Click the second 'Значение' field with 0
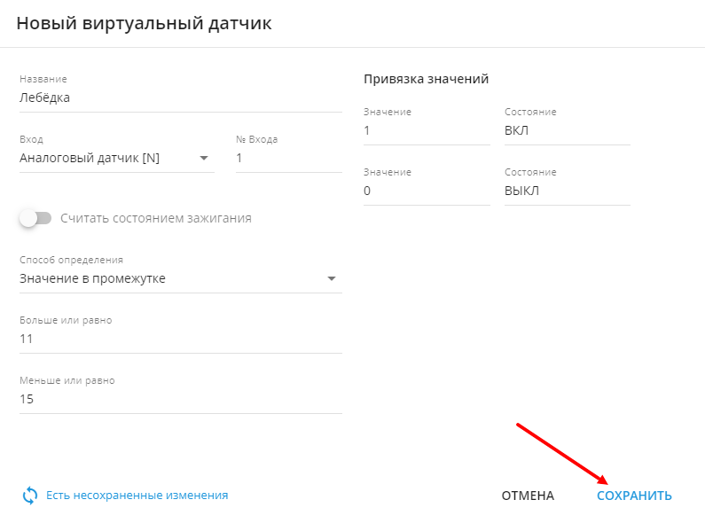Image resolution: width=705 pixels, height=531 pixels. click(x=426, y=191)
